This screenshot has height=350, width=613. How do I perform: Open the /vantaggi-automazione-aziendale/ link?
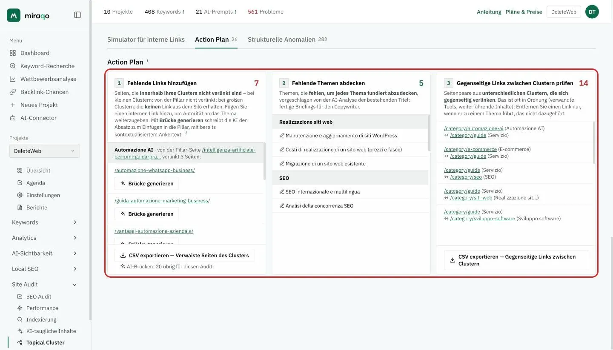154,231
